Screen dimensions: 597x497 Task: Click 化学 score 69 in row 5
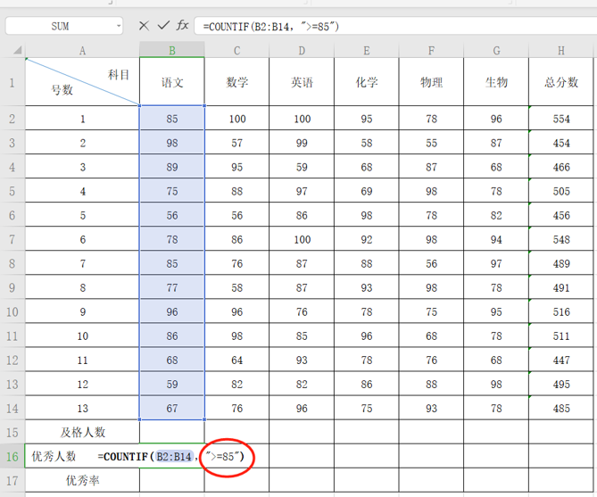click(367, 191)
